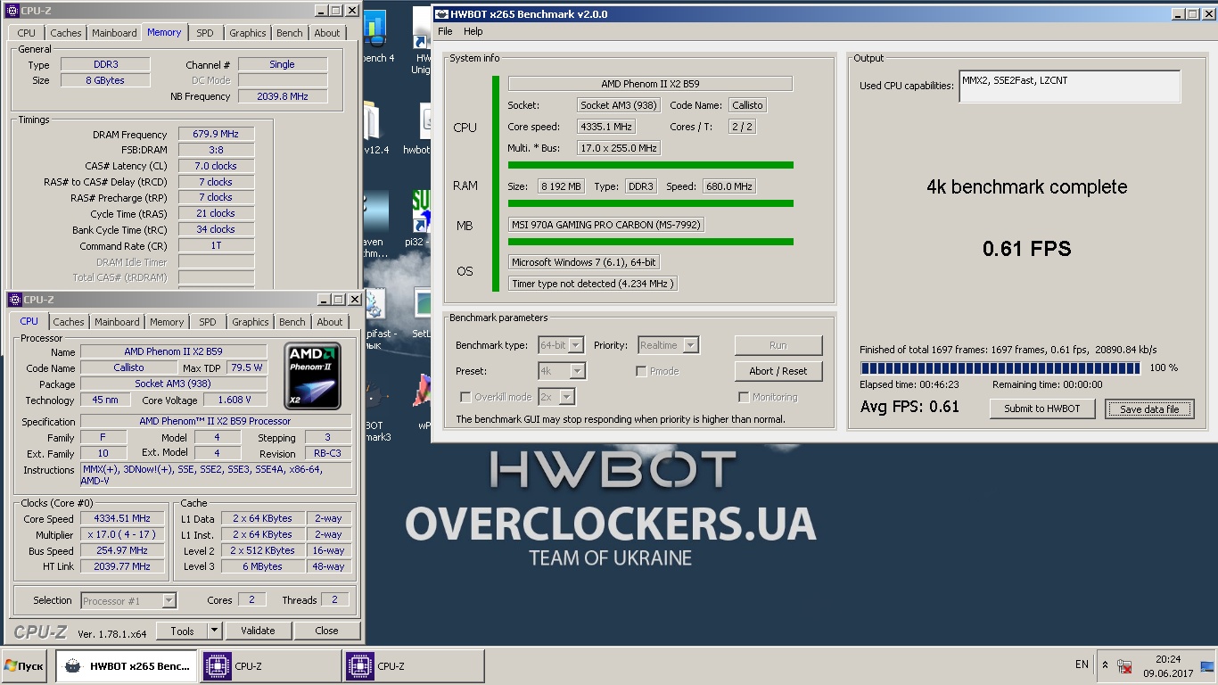Open the pi32 desktop shortcut icon
Image resolution: width=1218 pixels, height=685 pixels.
pyautogui.click(x=422, y=212)
